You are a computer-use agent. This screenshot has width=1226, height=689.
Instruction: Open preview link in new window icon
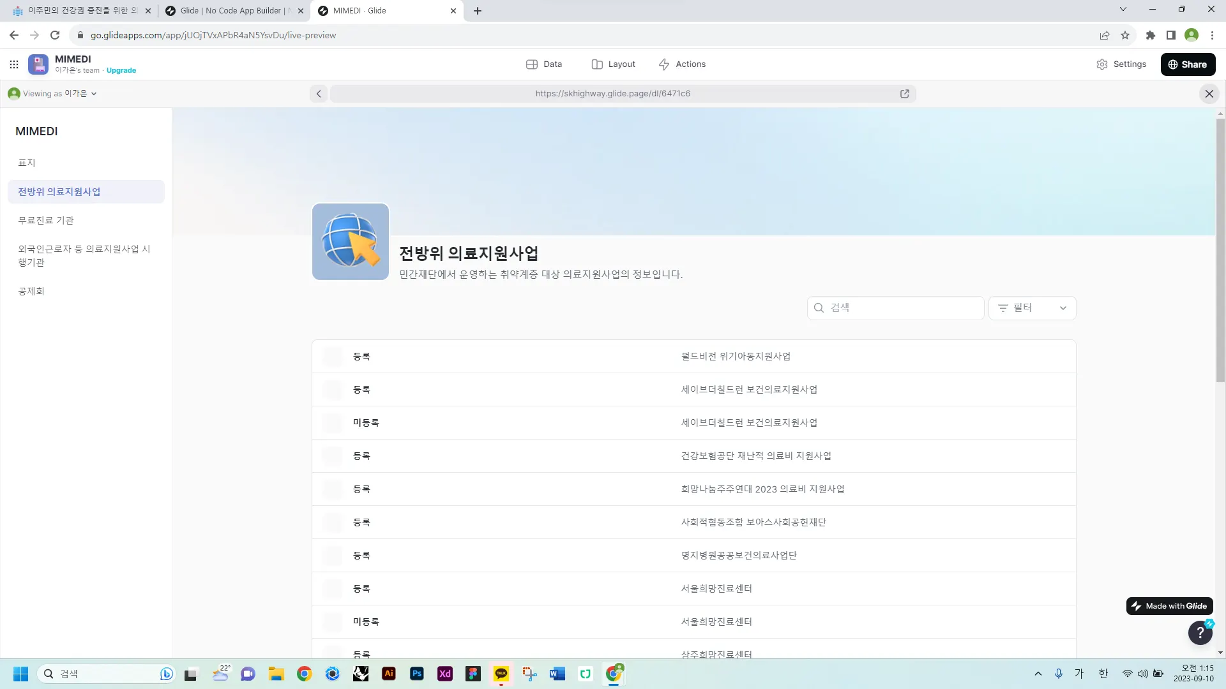[904, 94]
